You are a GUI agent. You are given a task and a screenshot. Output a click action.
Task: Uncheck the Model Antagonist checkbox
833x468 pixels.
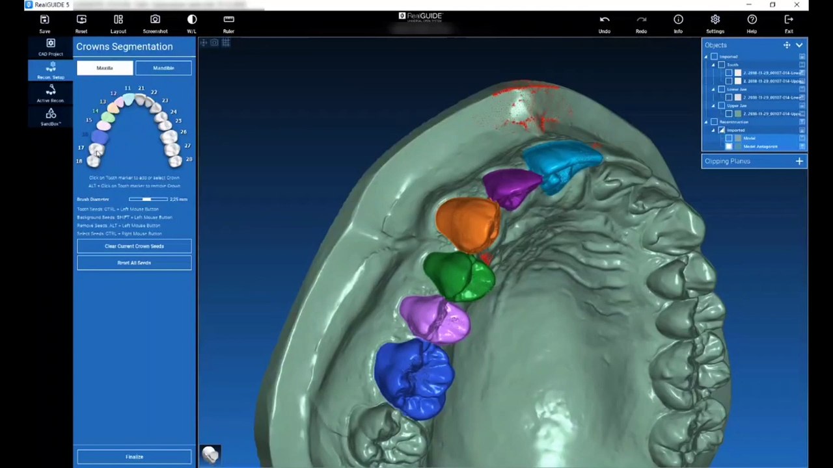coord(729,146)
